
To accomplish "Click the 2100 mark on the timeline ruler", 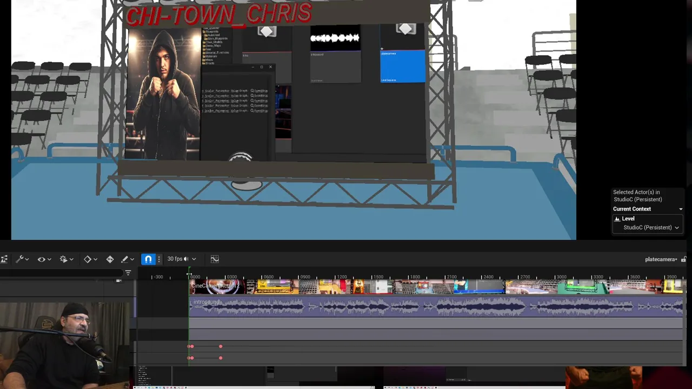I will coord(451,277).
